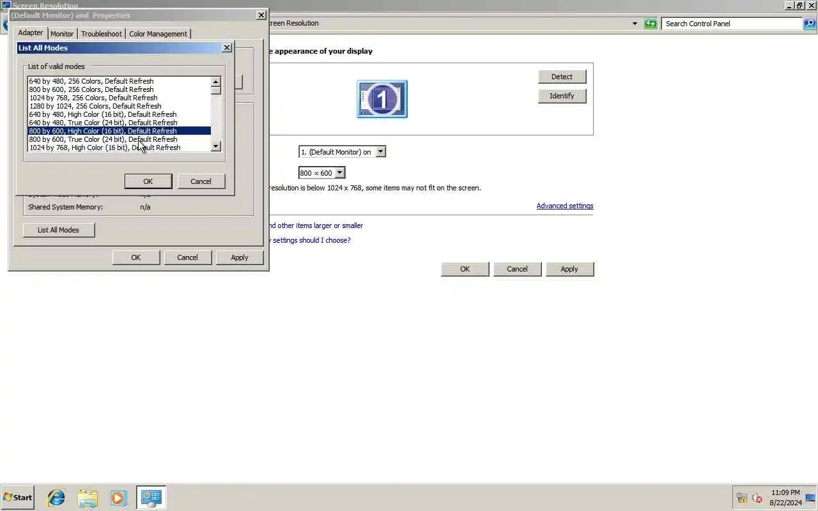This screenshot has width=818, height=511.
Task: Select 640 by 480, High Color (16 bit) mode
Action: point(119,114)
